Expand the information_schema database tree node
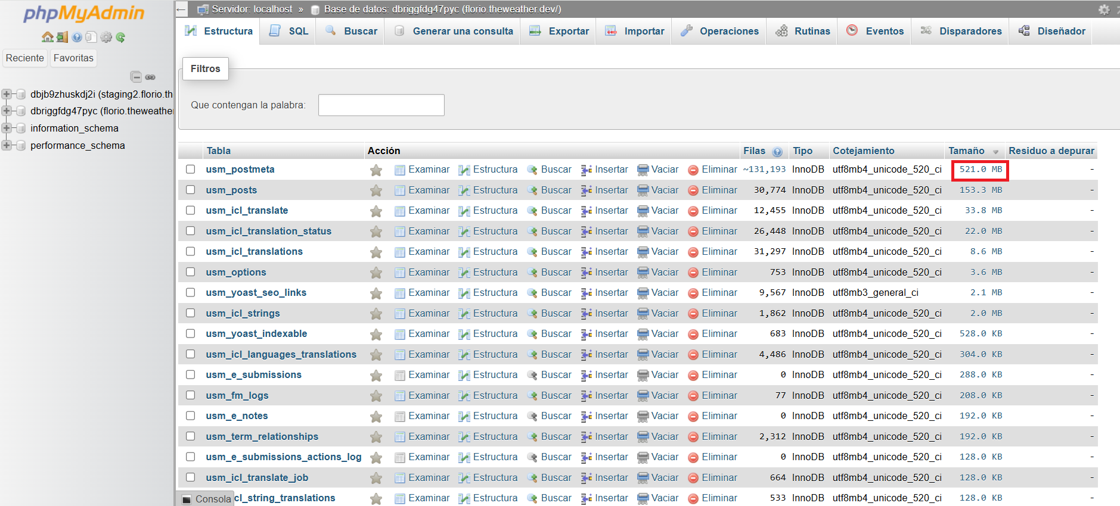The image size is (1120, 506). click(x=7, y=128)
